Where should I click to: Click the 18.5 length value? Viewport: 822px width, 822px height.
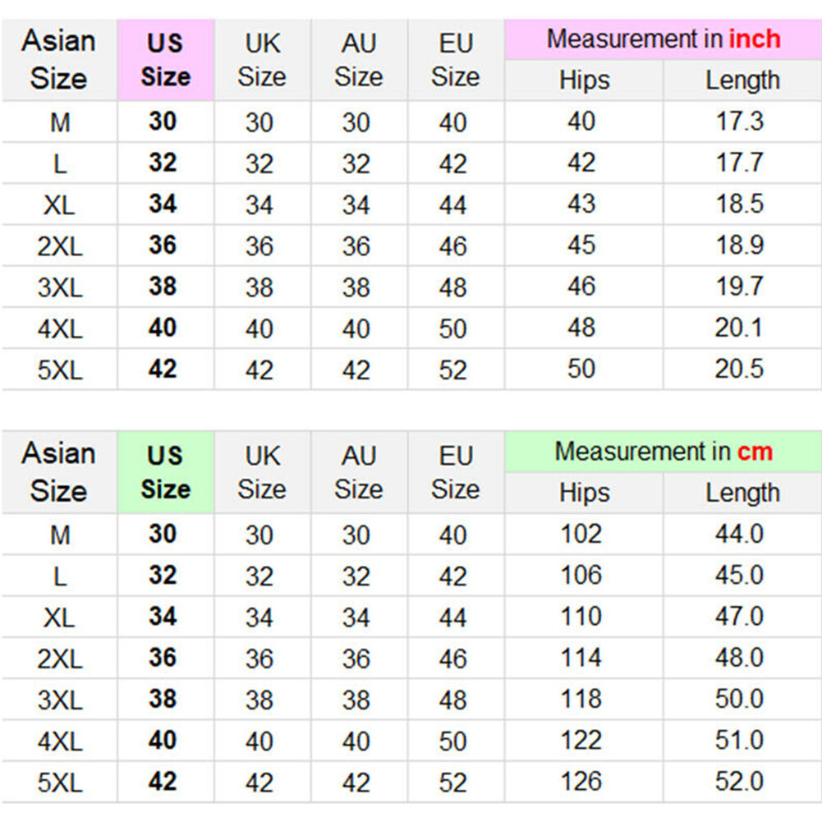pyautogui.click(x=740, y=204)
